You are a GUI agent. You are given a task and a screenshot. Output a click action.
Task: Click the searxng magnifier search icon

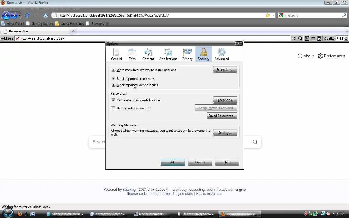pyautogui.click(x=255, y=142)
